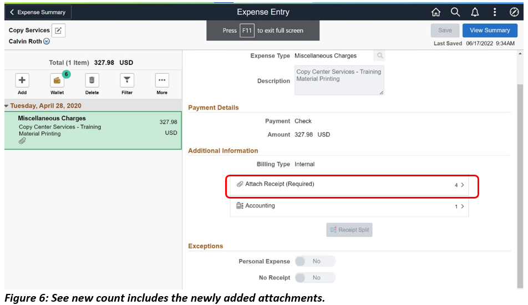Screen dimensions: 528x305
Task: Delete the selected expense item
Action: (x=92, y=80)
